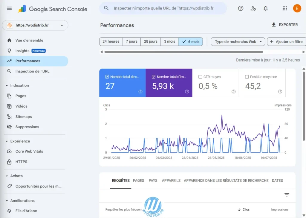The image size is (306, 218).
Task: Open users and settings icon
Action: tap(253, 8)
